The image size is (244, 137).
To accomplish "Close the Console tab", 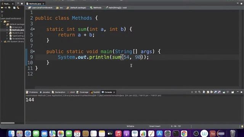I will click(114, 92).
